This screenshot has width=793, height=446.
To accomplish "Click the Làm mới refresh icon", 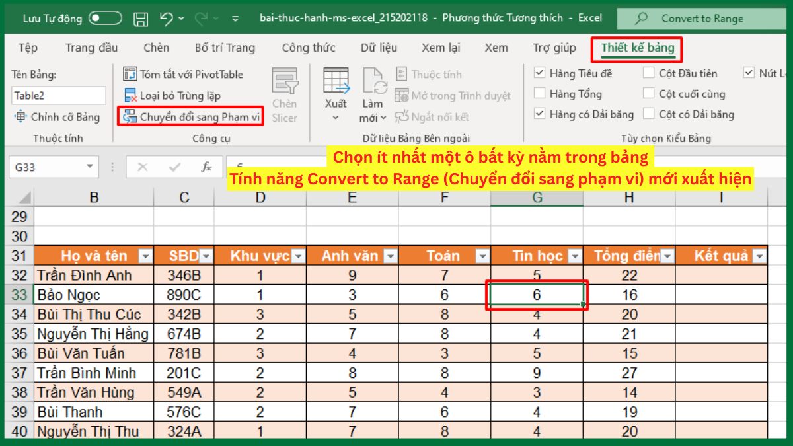I will [x=372, y=93].
